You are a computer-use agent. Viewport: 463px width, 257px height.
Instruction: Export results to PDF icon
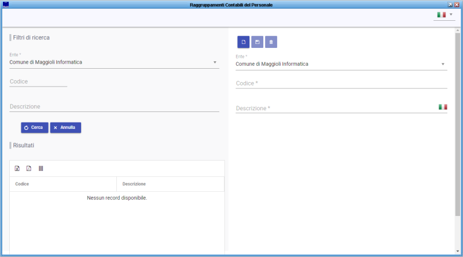28,168
